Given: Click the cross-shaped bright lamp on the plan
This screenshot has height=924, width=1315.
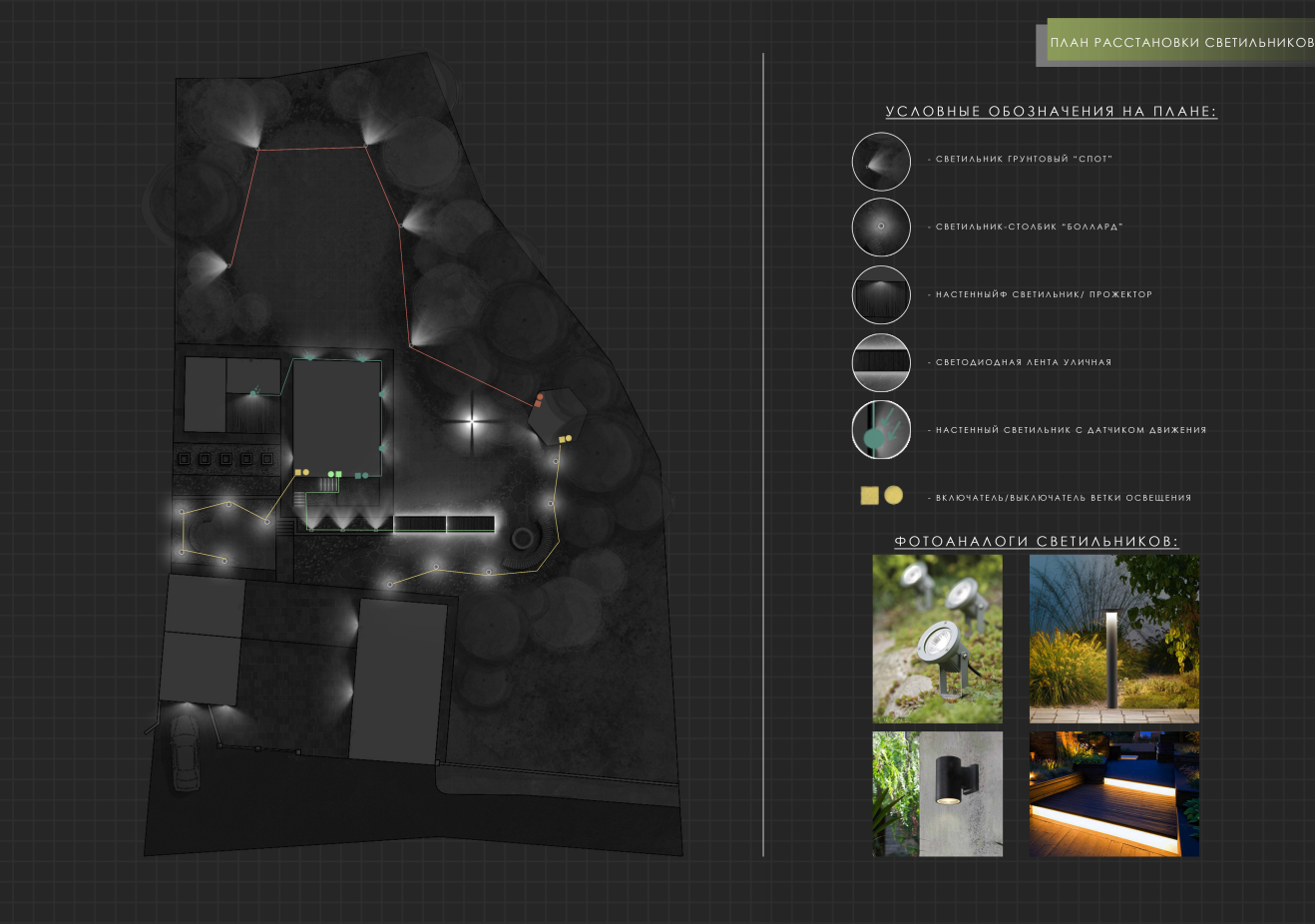Looking at the screenshot, I should point(473,422).
